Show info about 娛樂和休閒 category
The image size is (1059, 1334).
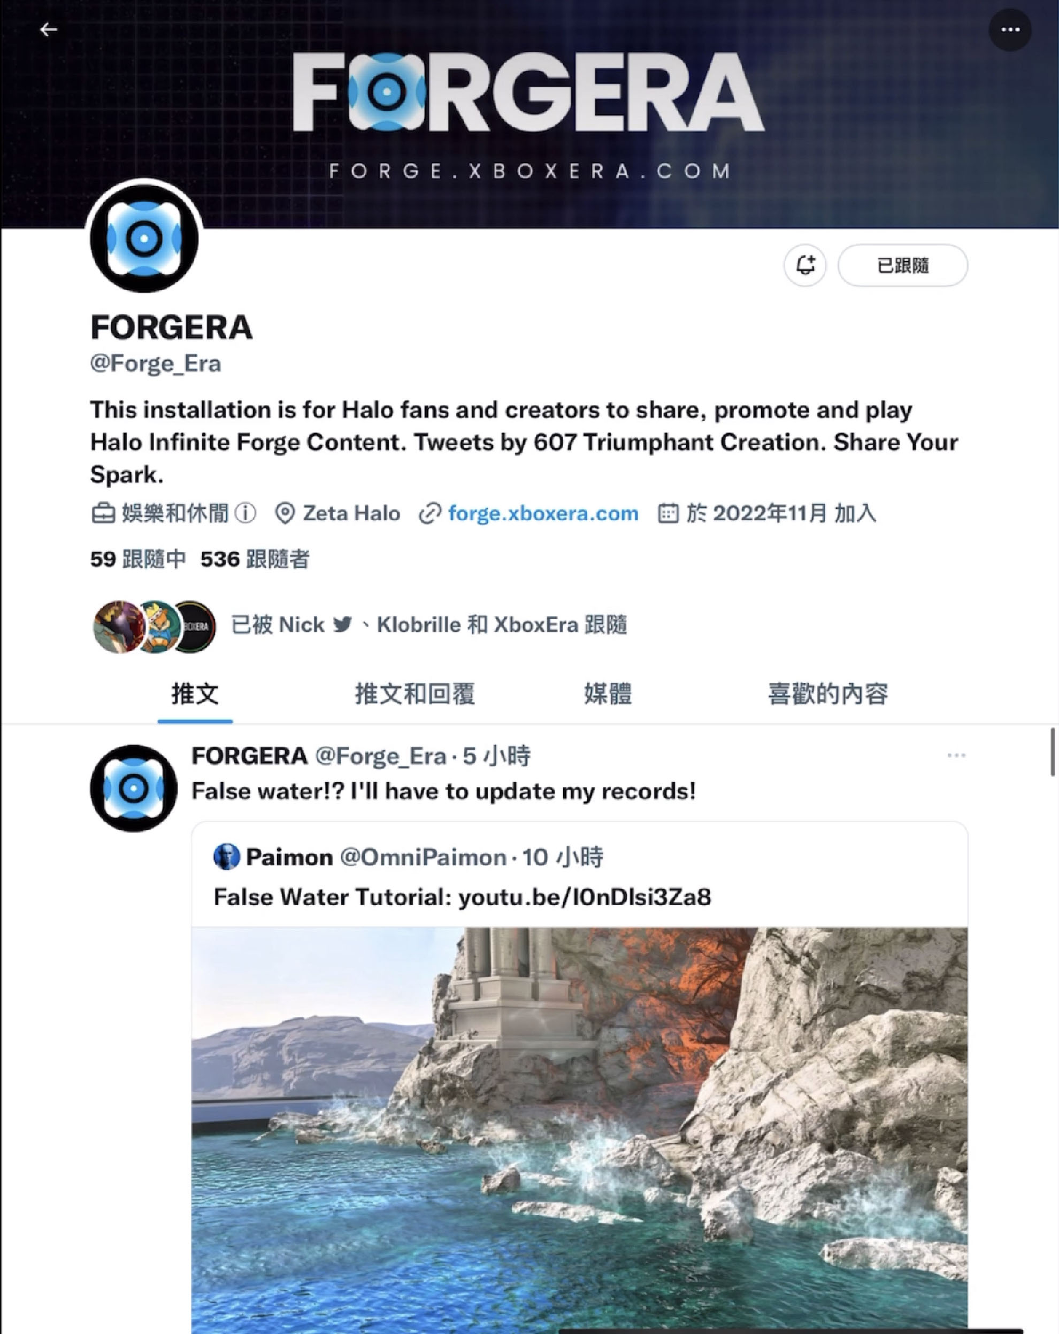(245, 514)
